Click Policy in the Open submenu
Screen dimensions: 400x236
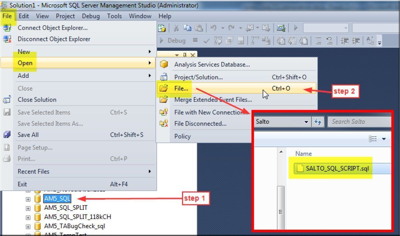[205, 136]
